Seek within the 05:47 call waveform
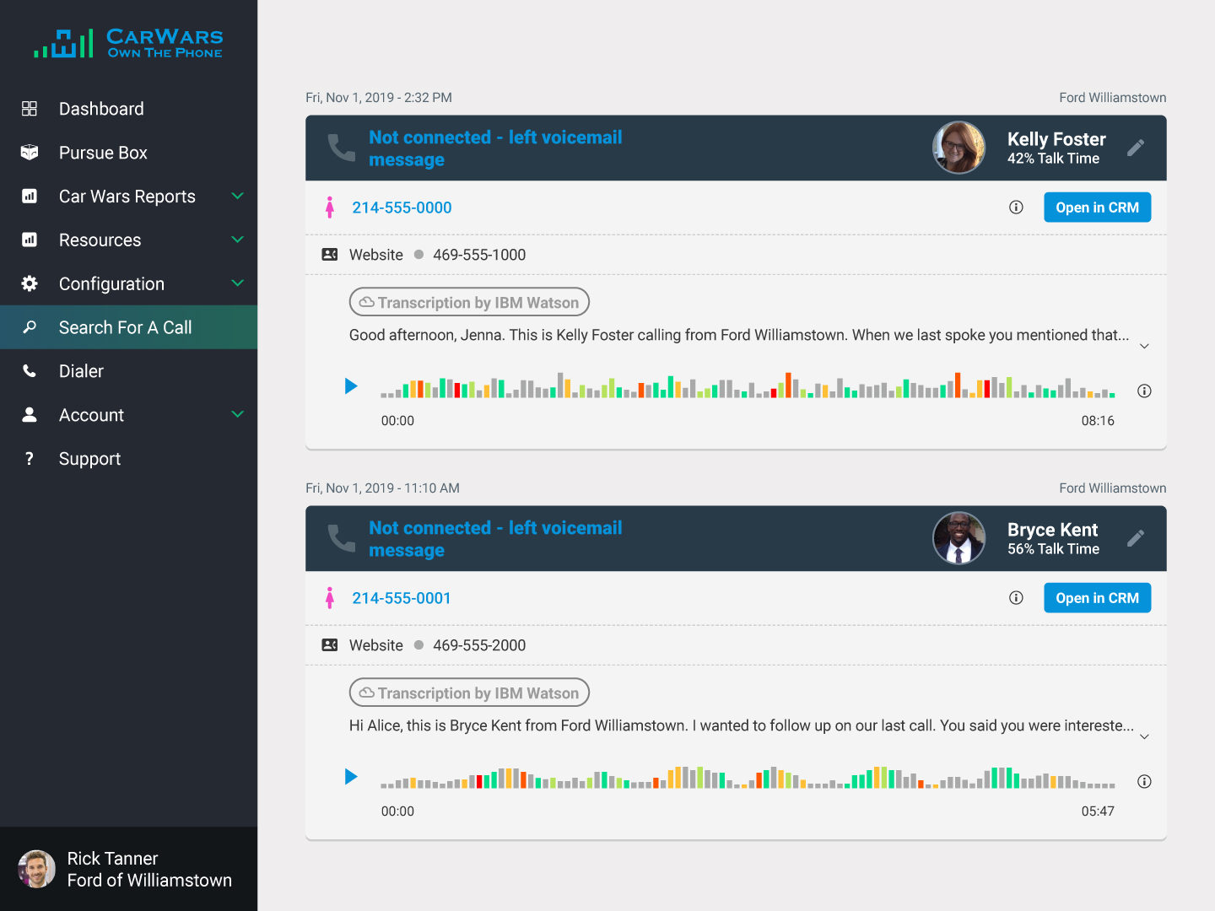The image size is (1215, 911). [748, 777]
